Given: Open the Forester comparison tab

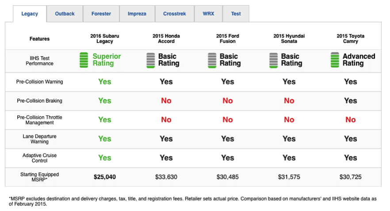Looking at the screenshot, I should click(x=101, y=14).
